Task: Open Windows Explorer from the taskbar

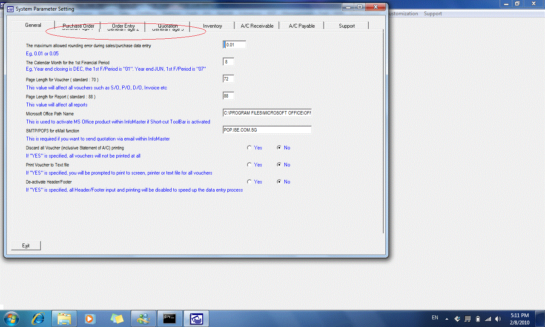Action: [64, 318]
